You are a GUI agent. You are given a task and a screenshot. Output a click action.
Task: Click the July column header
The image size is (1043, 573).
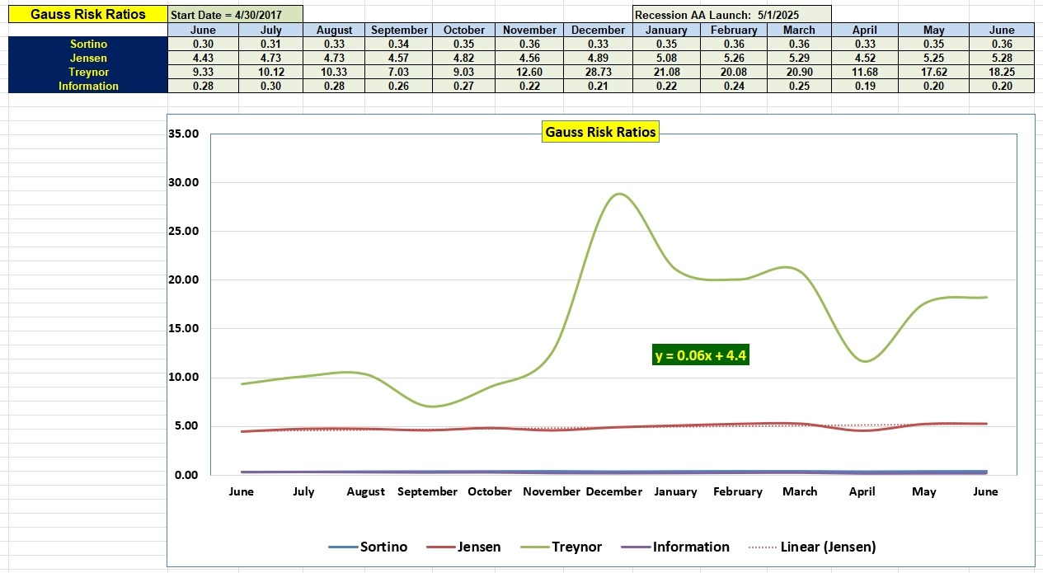pos(270,30)
